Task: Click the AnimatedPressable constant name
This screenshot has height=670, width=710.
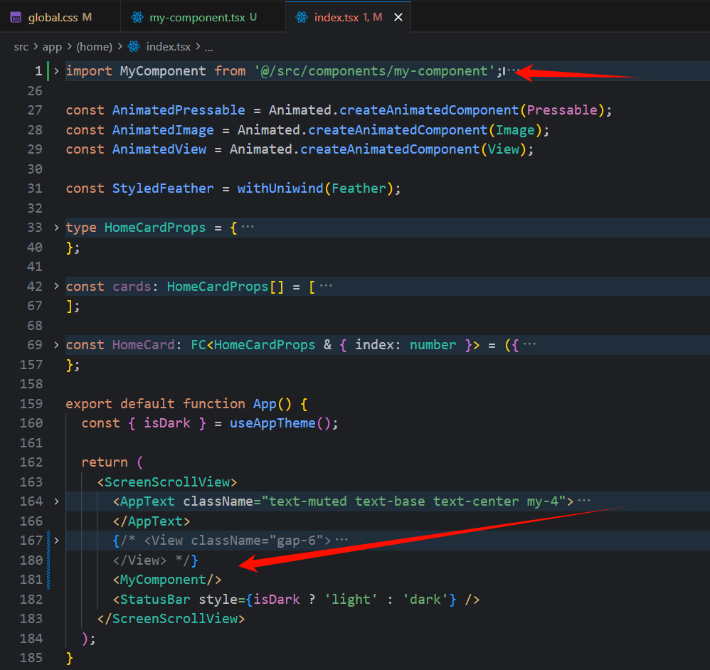Action: click(179, 110)
